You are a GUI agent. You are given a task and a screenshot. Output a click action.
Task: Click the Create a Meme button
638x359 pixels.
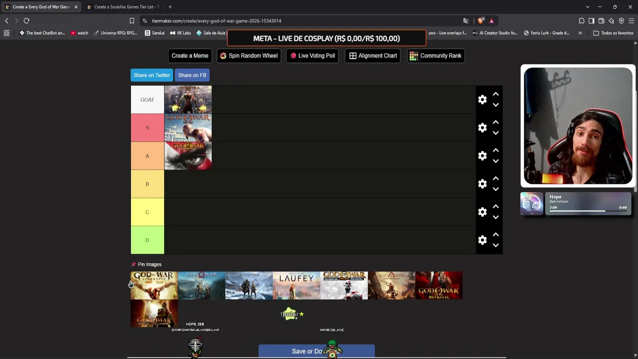190,56
